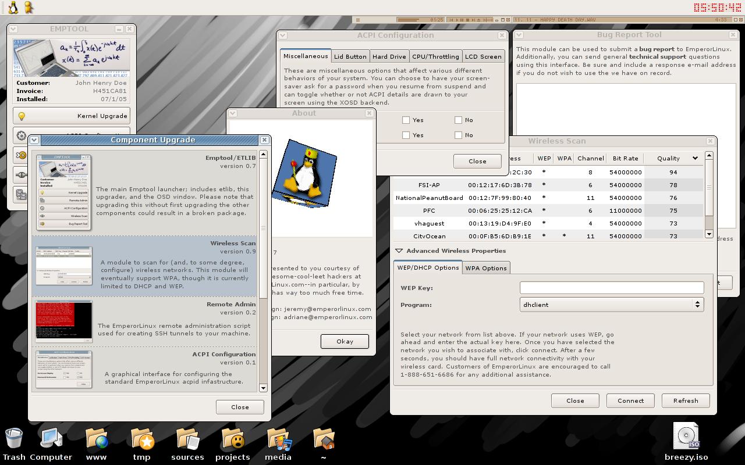Open About window menu chevron
The image size is (745, 465).
233,113
